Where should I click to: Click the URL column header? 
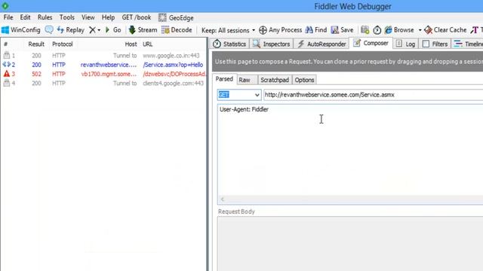tap(148, 44)
